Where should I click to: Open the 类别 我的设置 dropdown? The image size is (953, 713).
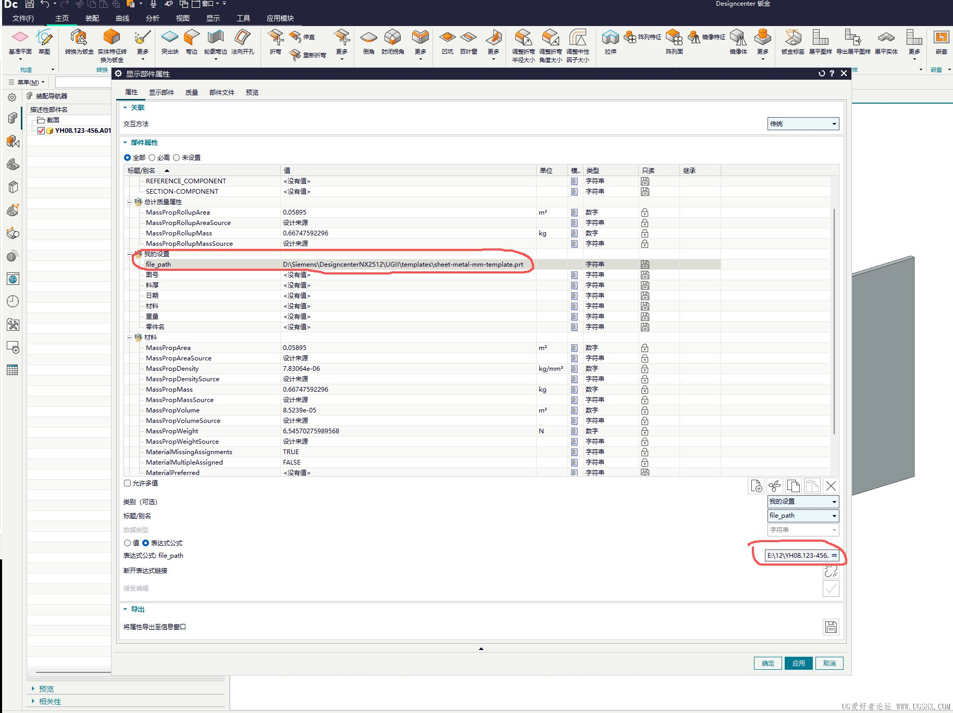[803, 502]
